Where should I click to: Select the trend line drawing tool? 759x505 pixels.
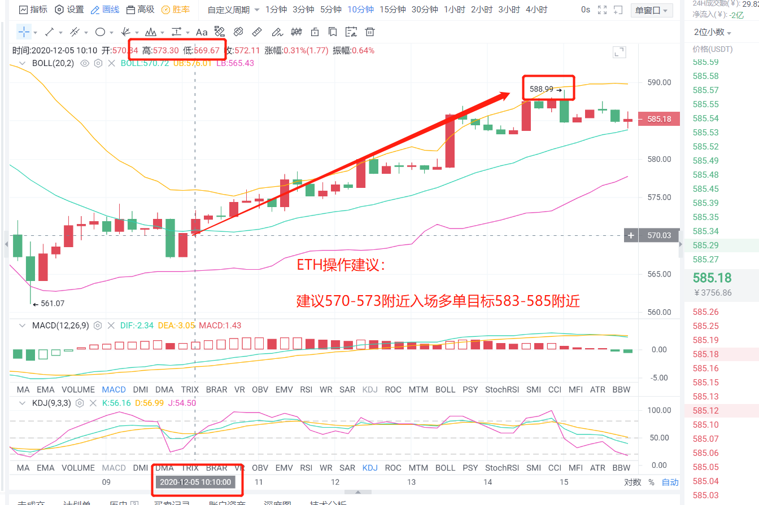[x=49, y=32]
